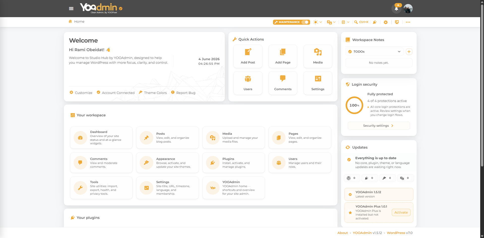Viewport: 484px width, 238px height.
Task: Open the Settings quick action
Action: [318, 83]
